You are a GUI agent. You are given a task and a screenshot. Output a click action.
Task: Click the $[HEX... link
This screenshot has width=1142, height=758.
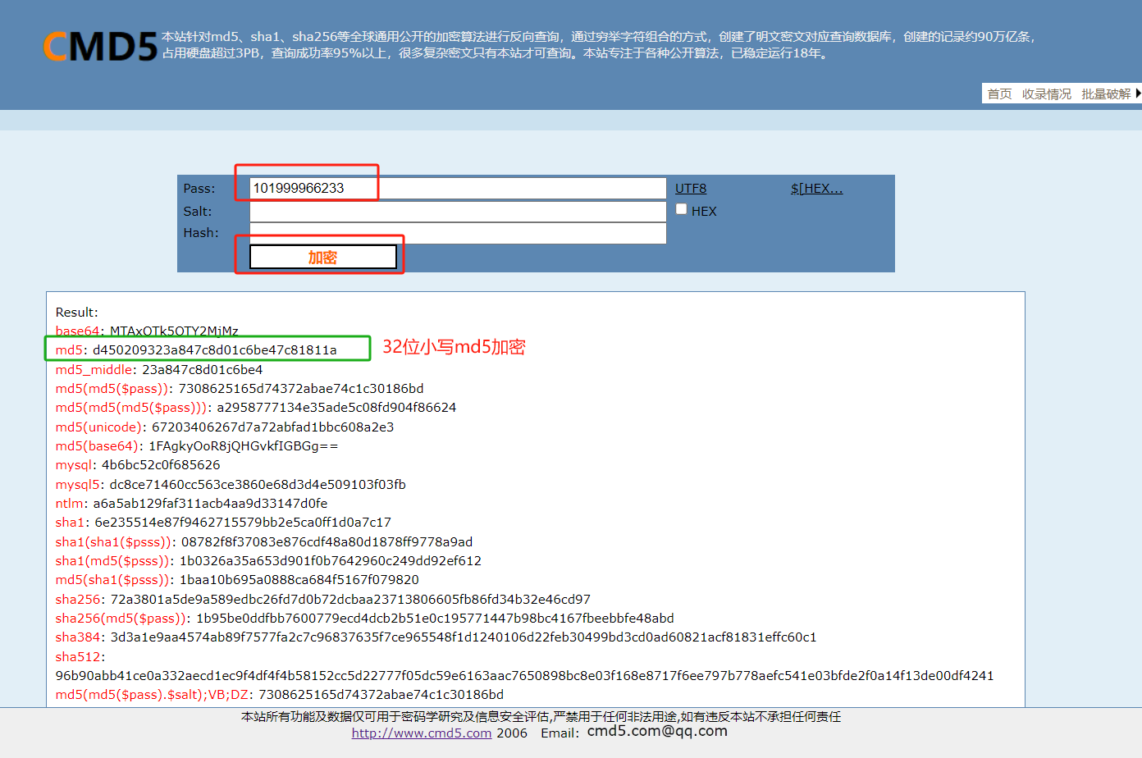[x=816, y=188]
